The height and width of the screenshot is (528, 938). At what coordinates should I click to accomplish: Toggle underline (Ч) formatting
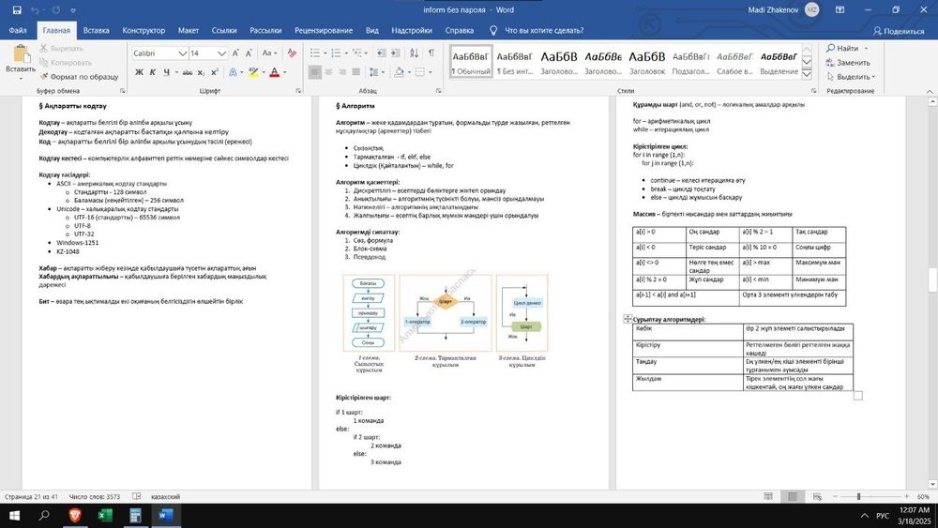[x=166, y=72]
